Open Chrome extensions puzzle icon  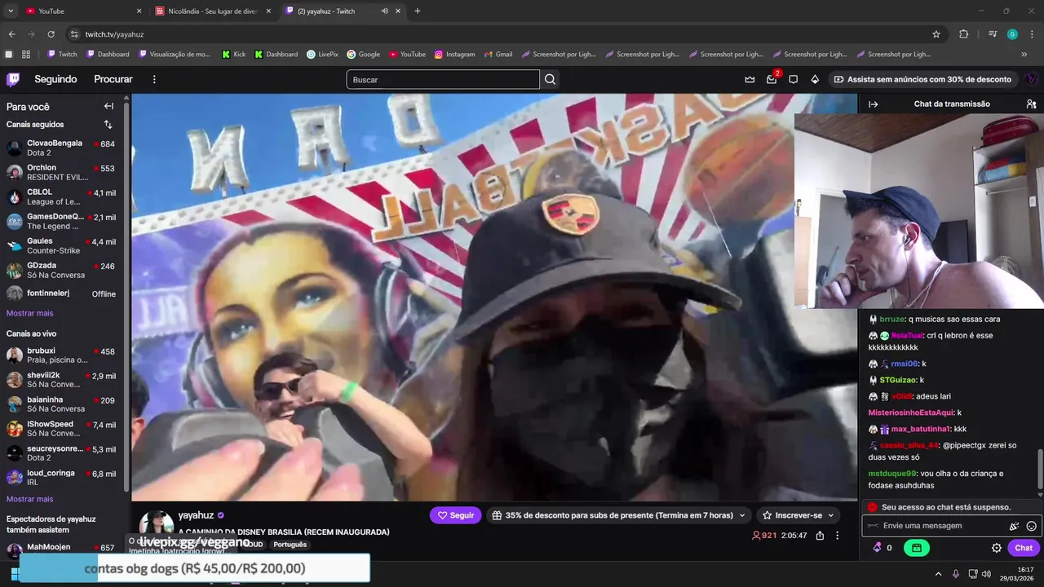[963, 34]
